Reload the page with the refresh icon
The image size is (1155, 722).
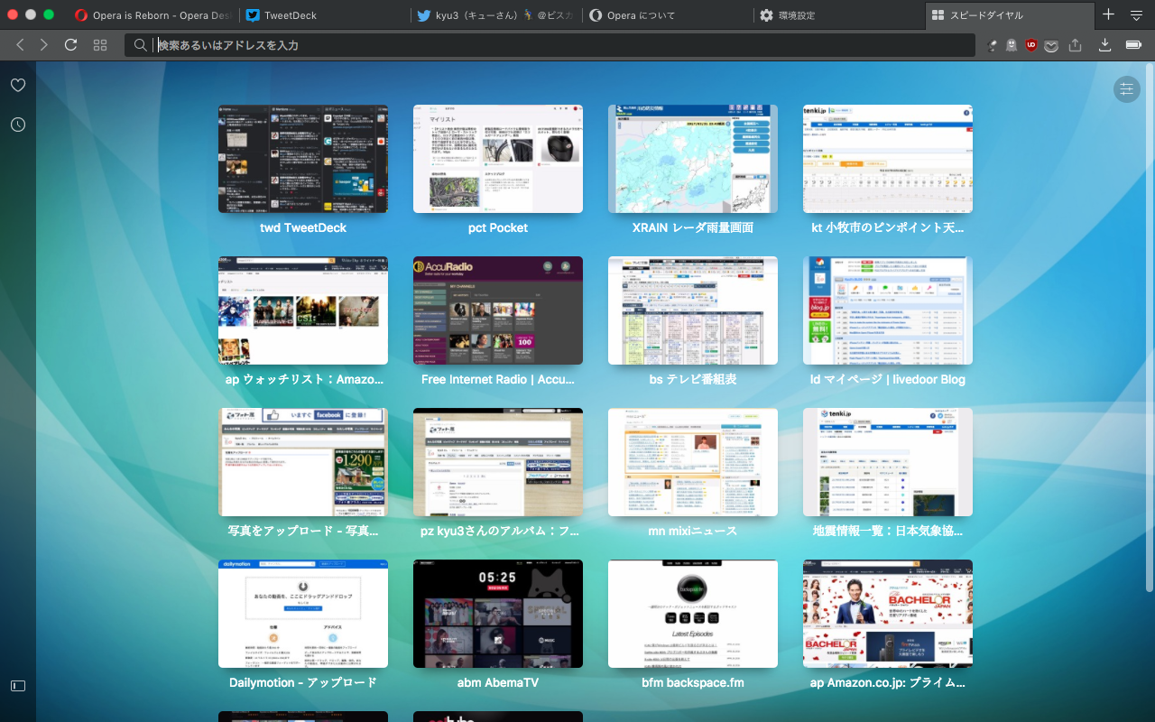click(70, 44)
